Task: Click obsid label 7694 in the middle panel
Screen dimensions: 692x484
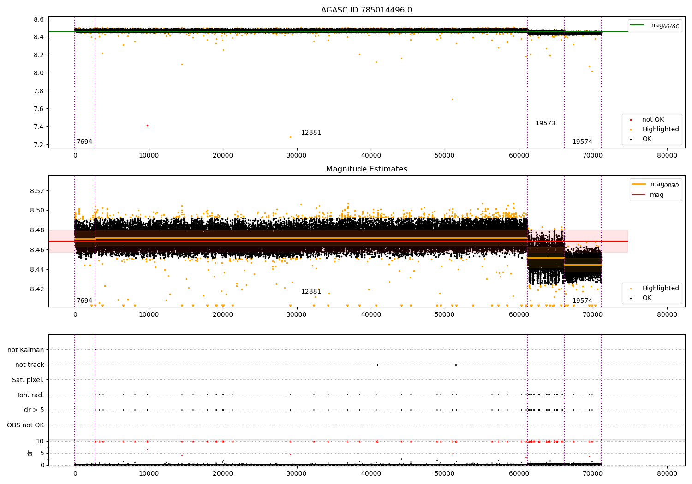Action: pos(84,301)
